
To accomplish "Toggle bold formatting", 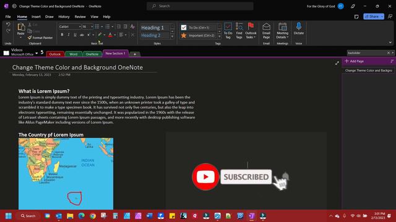I will coord(62,35).
